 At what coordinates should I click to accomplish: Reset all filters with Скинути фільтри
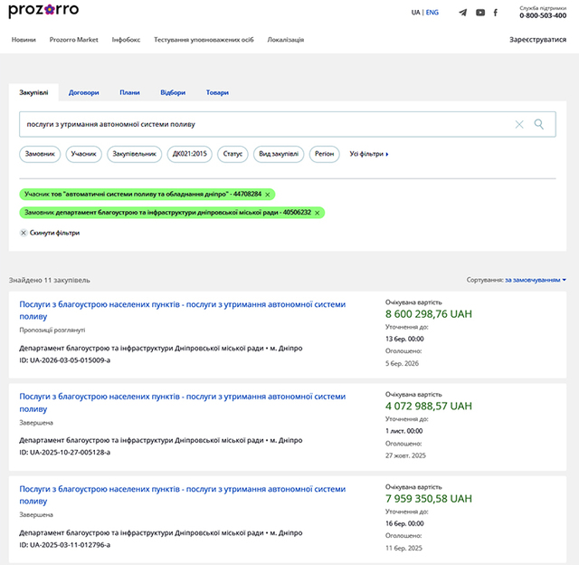pos(50,233)
